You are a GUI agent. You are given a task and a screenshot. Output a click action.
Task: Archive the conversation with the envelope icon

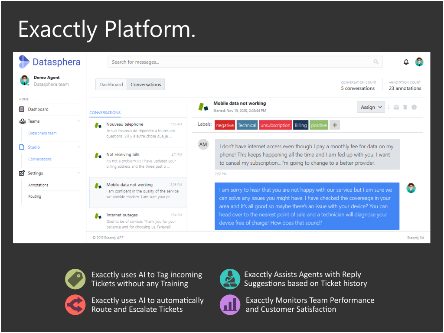(x=396, y=108)
